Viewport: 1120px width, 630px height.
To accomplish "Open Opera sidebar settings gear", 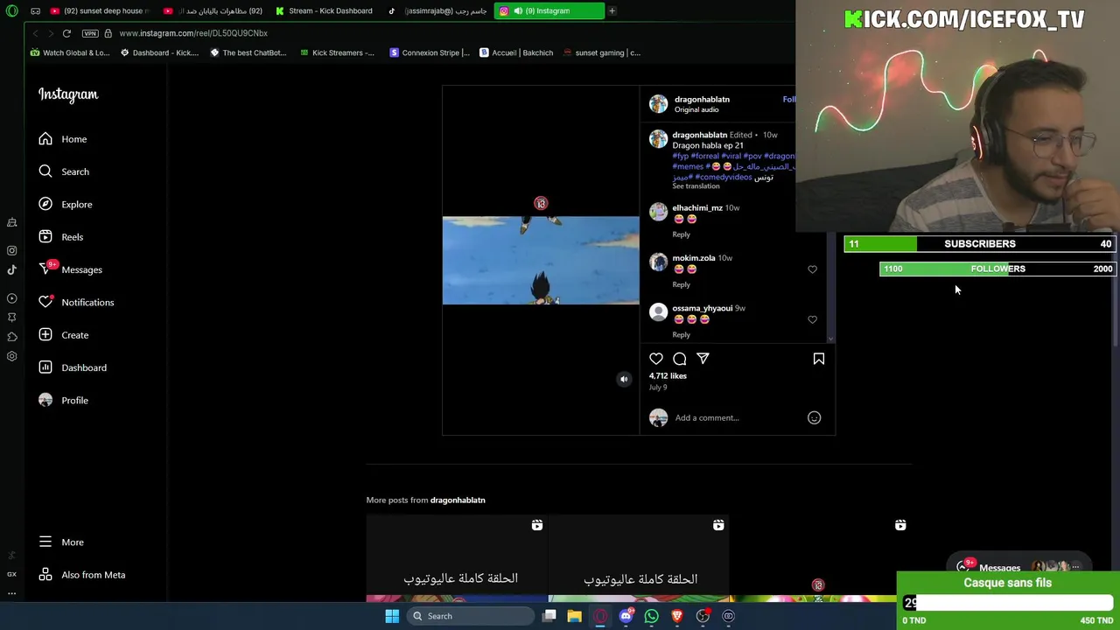I will (11, 356).
